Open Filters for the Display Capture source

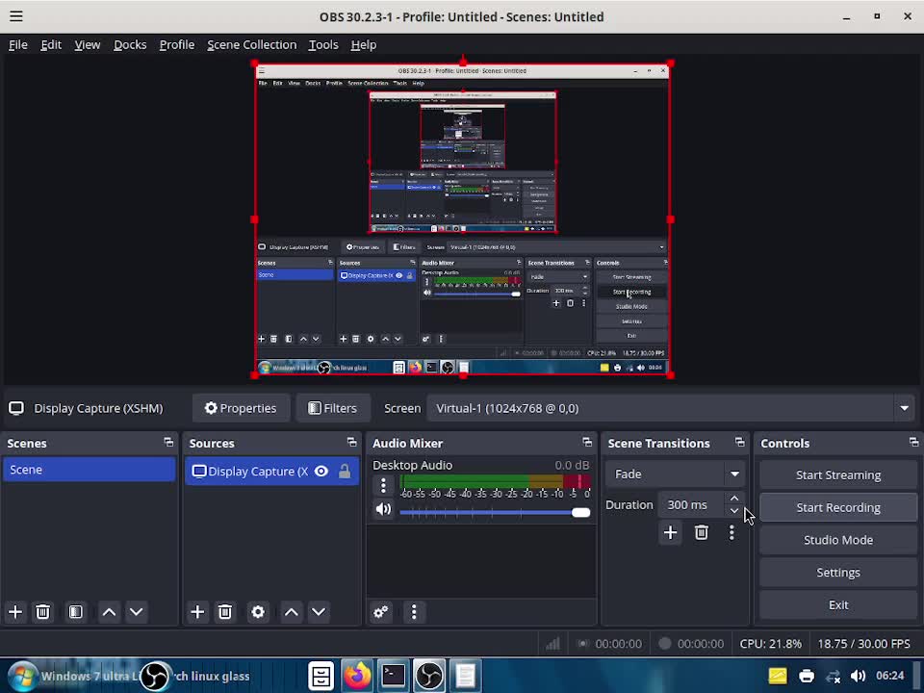tap(333, 408)
